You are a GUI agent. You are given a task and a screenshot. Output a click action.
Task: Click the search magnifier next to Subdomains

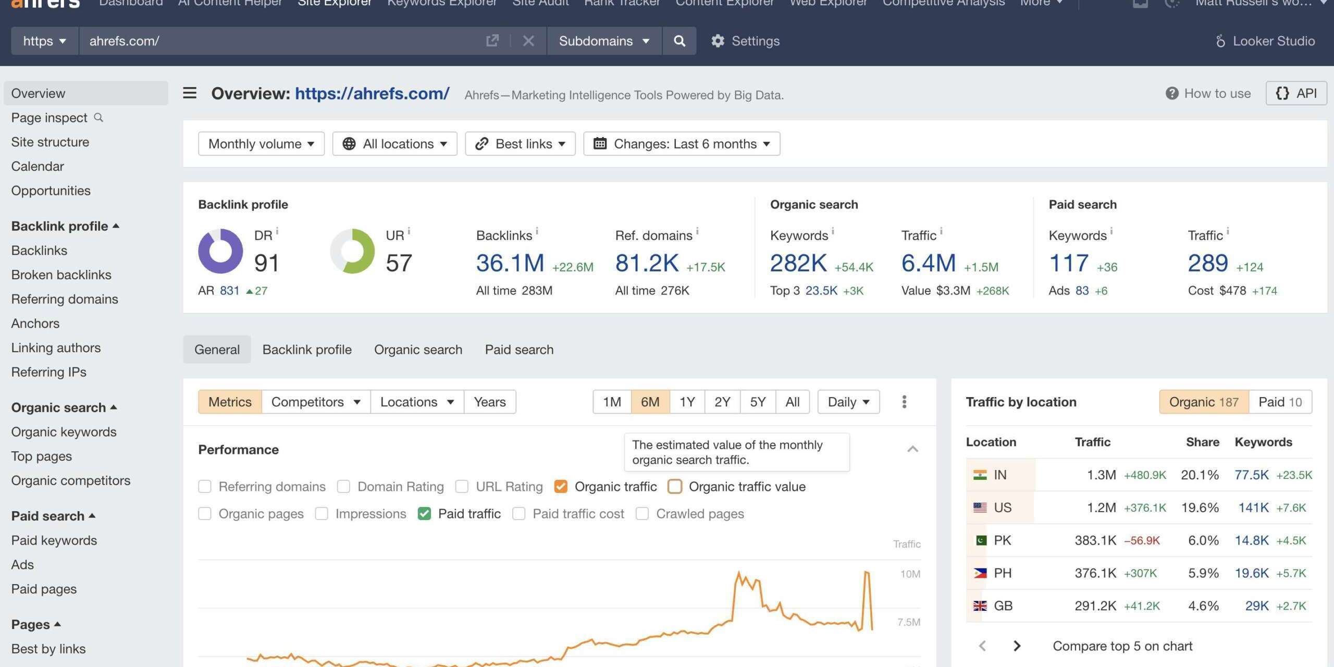pyautogui.click(x=679, y=41)
